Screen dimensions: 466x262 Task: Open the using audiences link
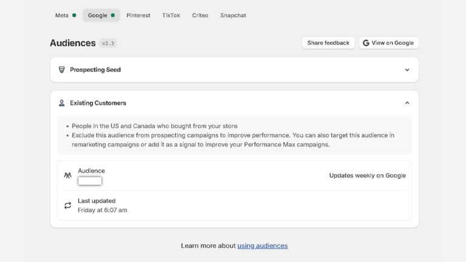262,246
